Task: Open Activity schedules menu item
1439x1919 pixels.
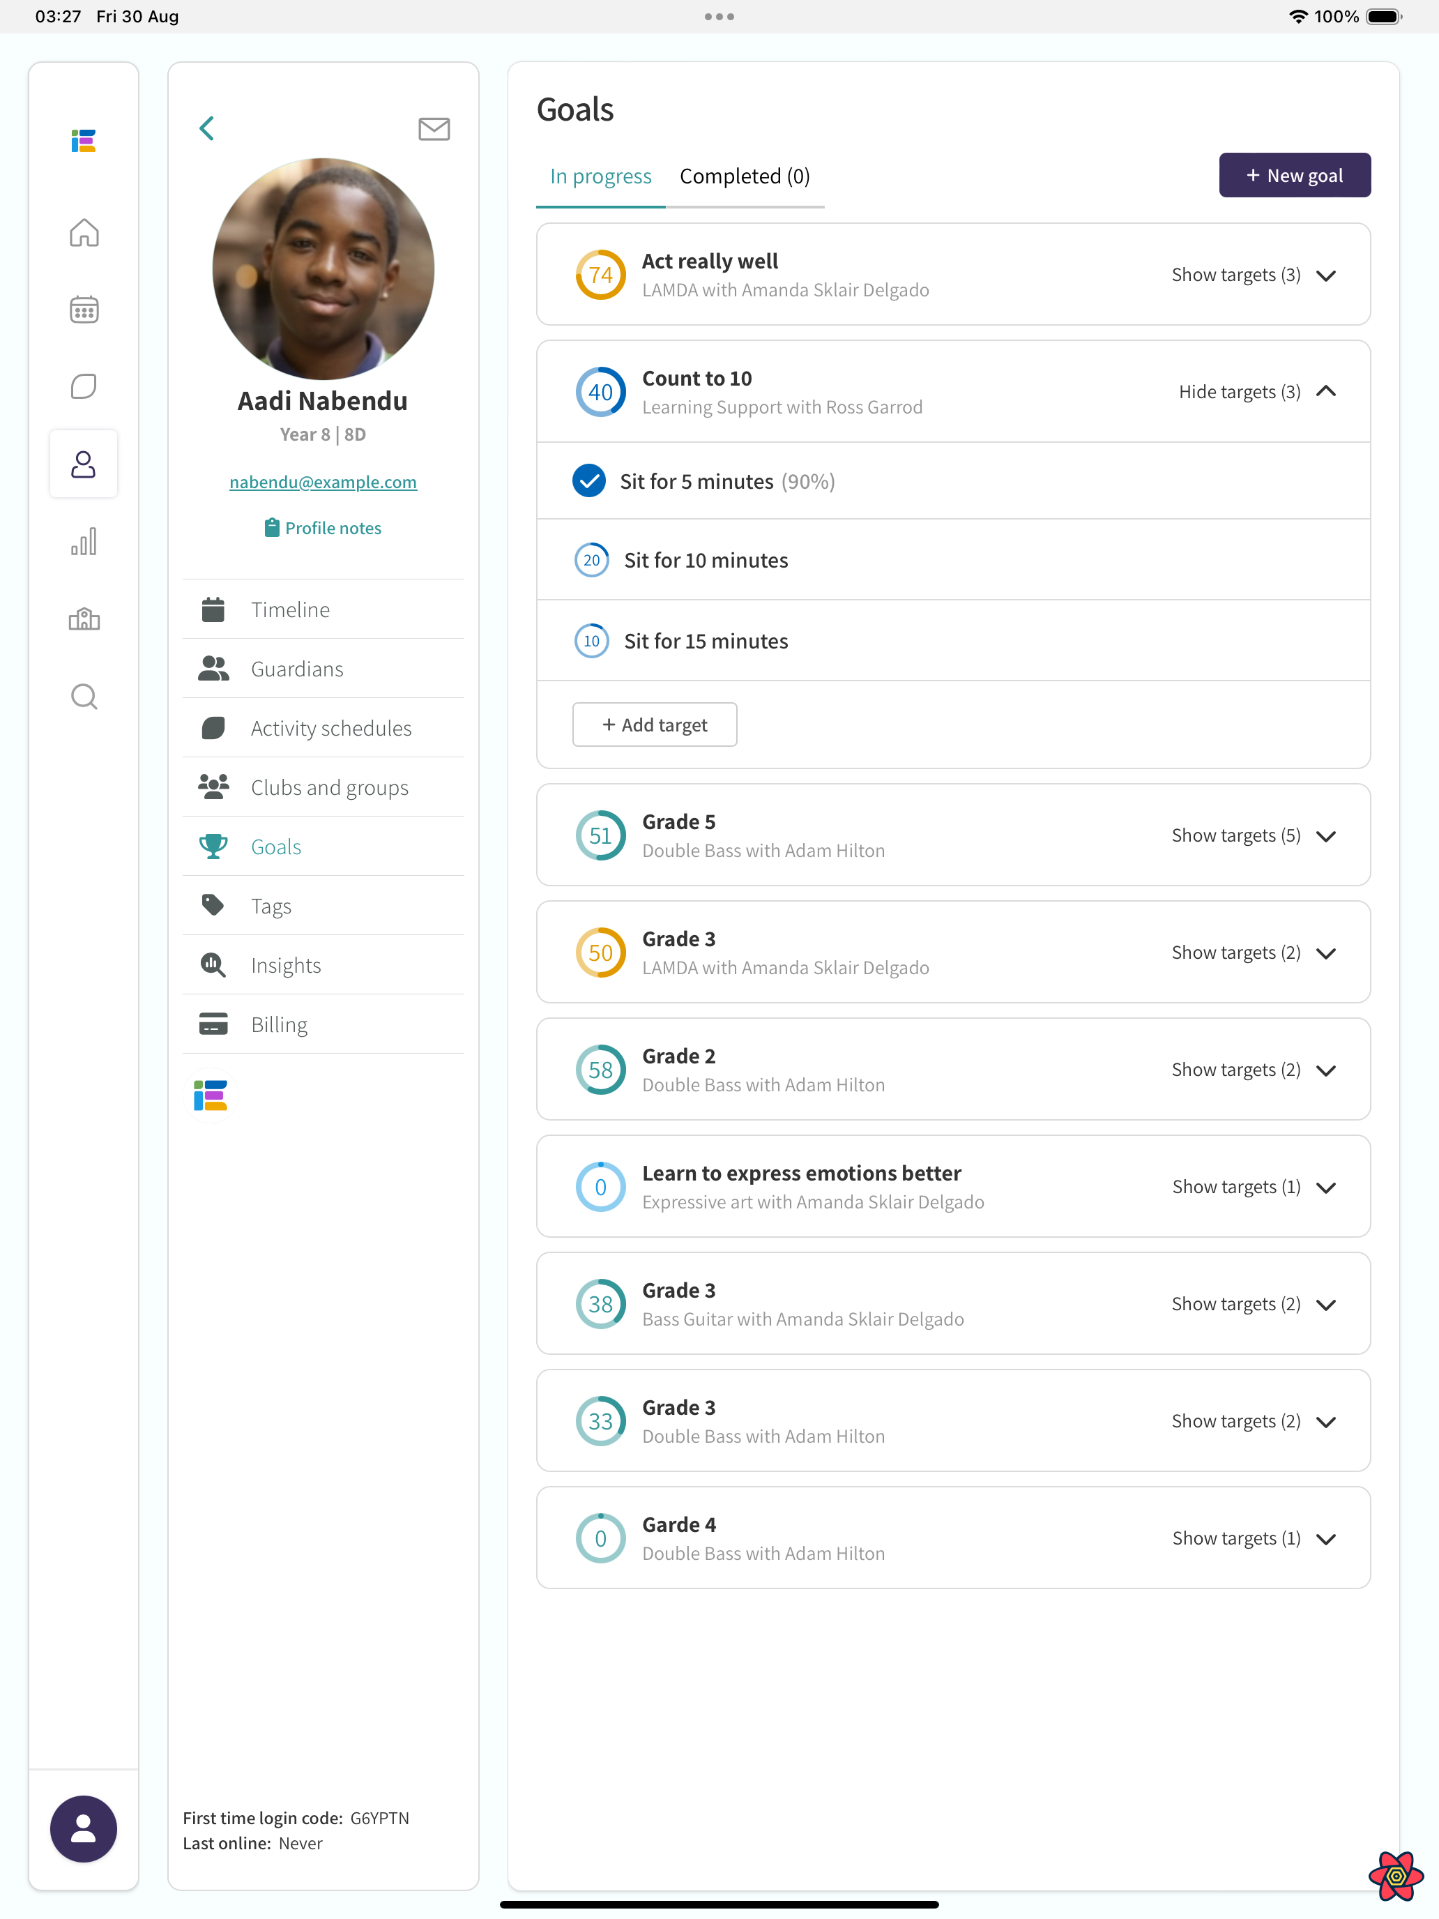Action: tap(323, 728)
